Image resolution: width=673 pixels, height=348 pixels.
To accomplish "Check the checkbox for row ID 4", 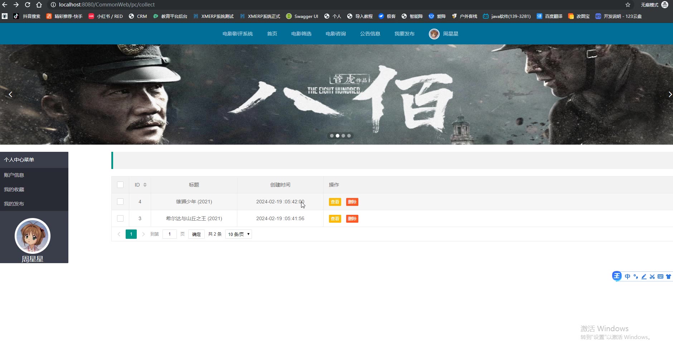I will click(120, 202).
